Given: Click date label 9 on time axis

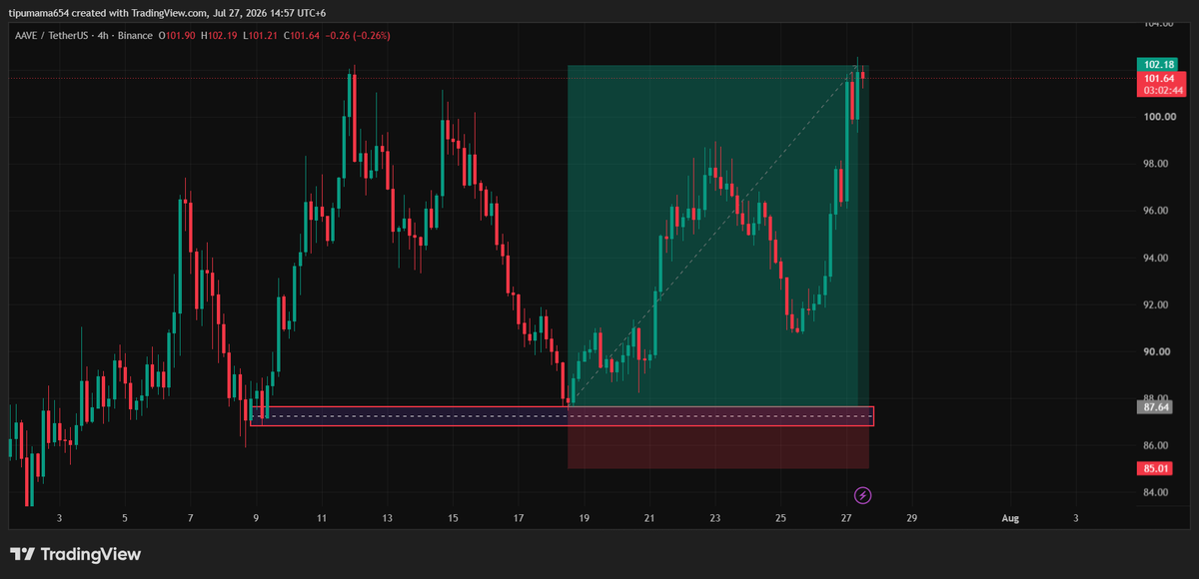Looking at the screenshot, I should pos(257,518).
